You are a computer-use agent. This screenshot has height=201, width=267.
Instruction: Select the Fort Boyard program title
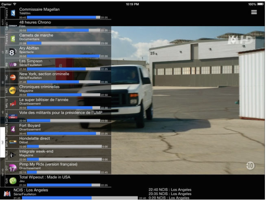point(30,126)
